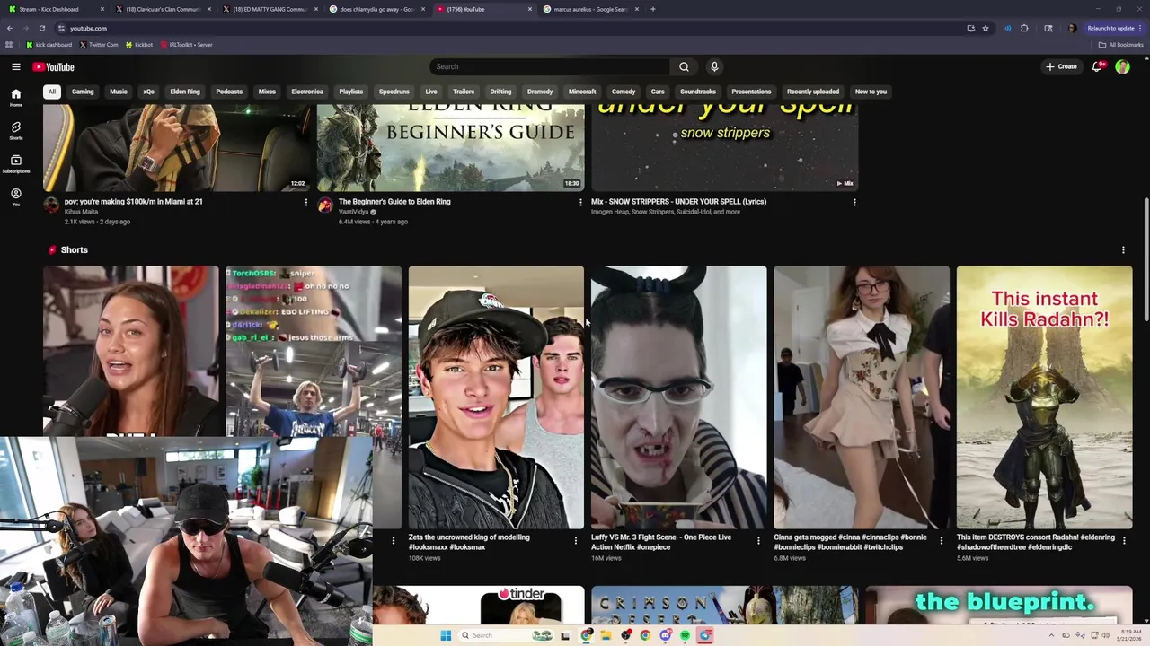Image resolution: width=1150 pixels, height=646 pixels.
Task: Open Spotify from the taskbar
Action: coord(685,635)
